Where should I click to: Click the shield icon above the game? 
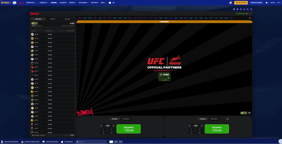pyautogui.click(x=241, y=9)
